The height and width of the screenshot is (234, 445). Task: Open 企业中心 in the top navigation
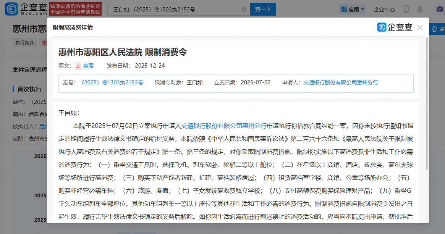384,10
